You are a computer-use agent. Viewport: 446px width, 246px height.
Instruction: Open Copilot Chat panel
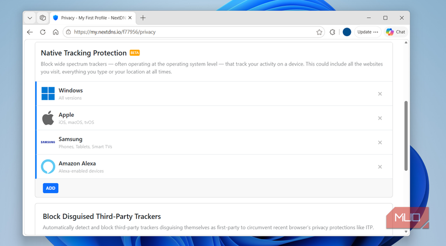tap(396, 32)
